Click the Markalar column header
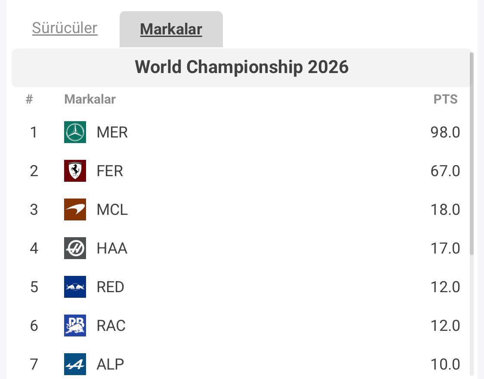This screenshot has width=484, height=379. point(89,99)
